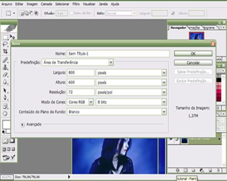Viewport: 227px width, 181px height.
Task: Click the default colors mini icon
Action: click(4, 132)
